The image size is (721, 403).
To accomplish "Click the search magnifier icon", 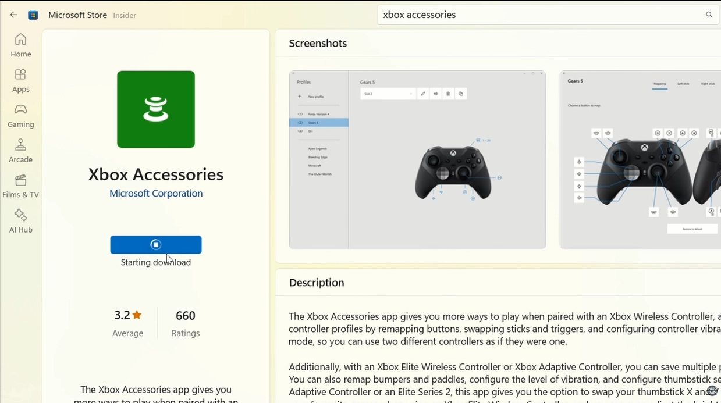I will click(x=709, y=15).
